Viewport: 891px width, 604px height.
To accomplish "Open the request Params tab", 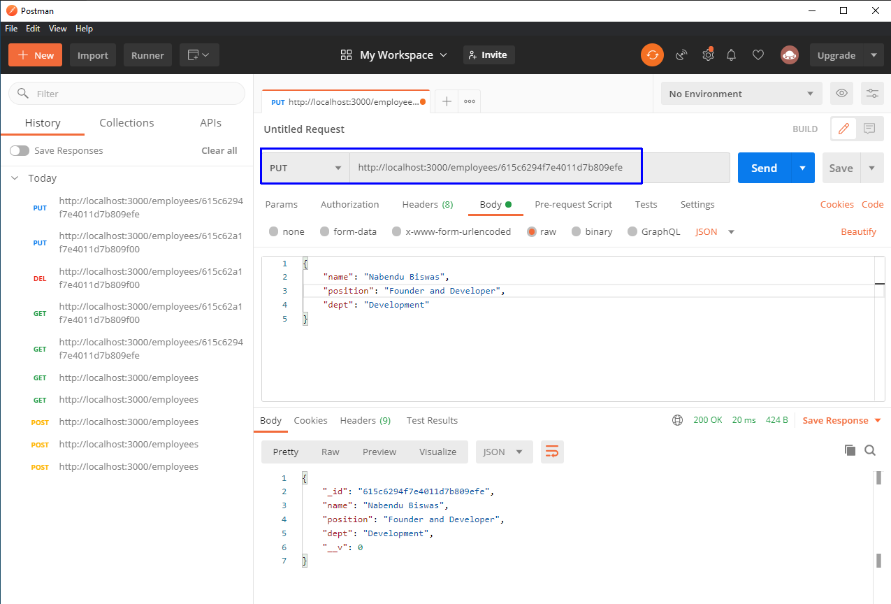I will tap(281, 204).
